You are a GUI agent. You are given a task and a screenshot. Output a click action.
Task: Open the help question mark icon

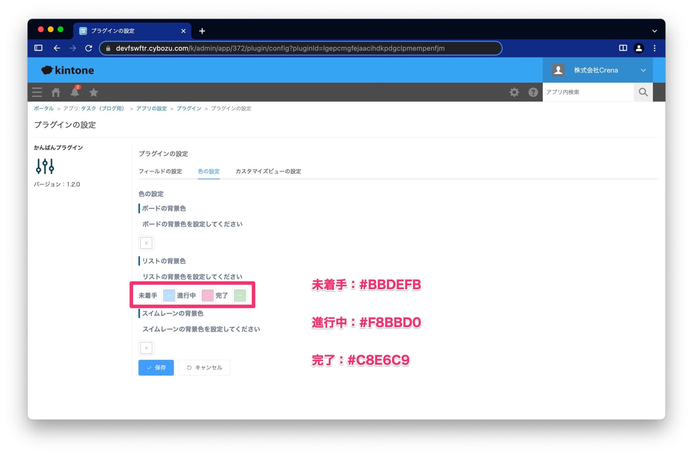pyautogui.click(x=533, y=92)
